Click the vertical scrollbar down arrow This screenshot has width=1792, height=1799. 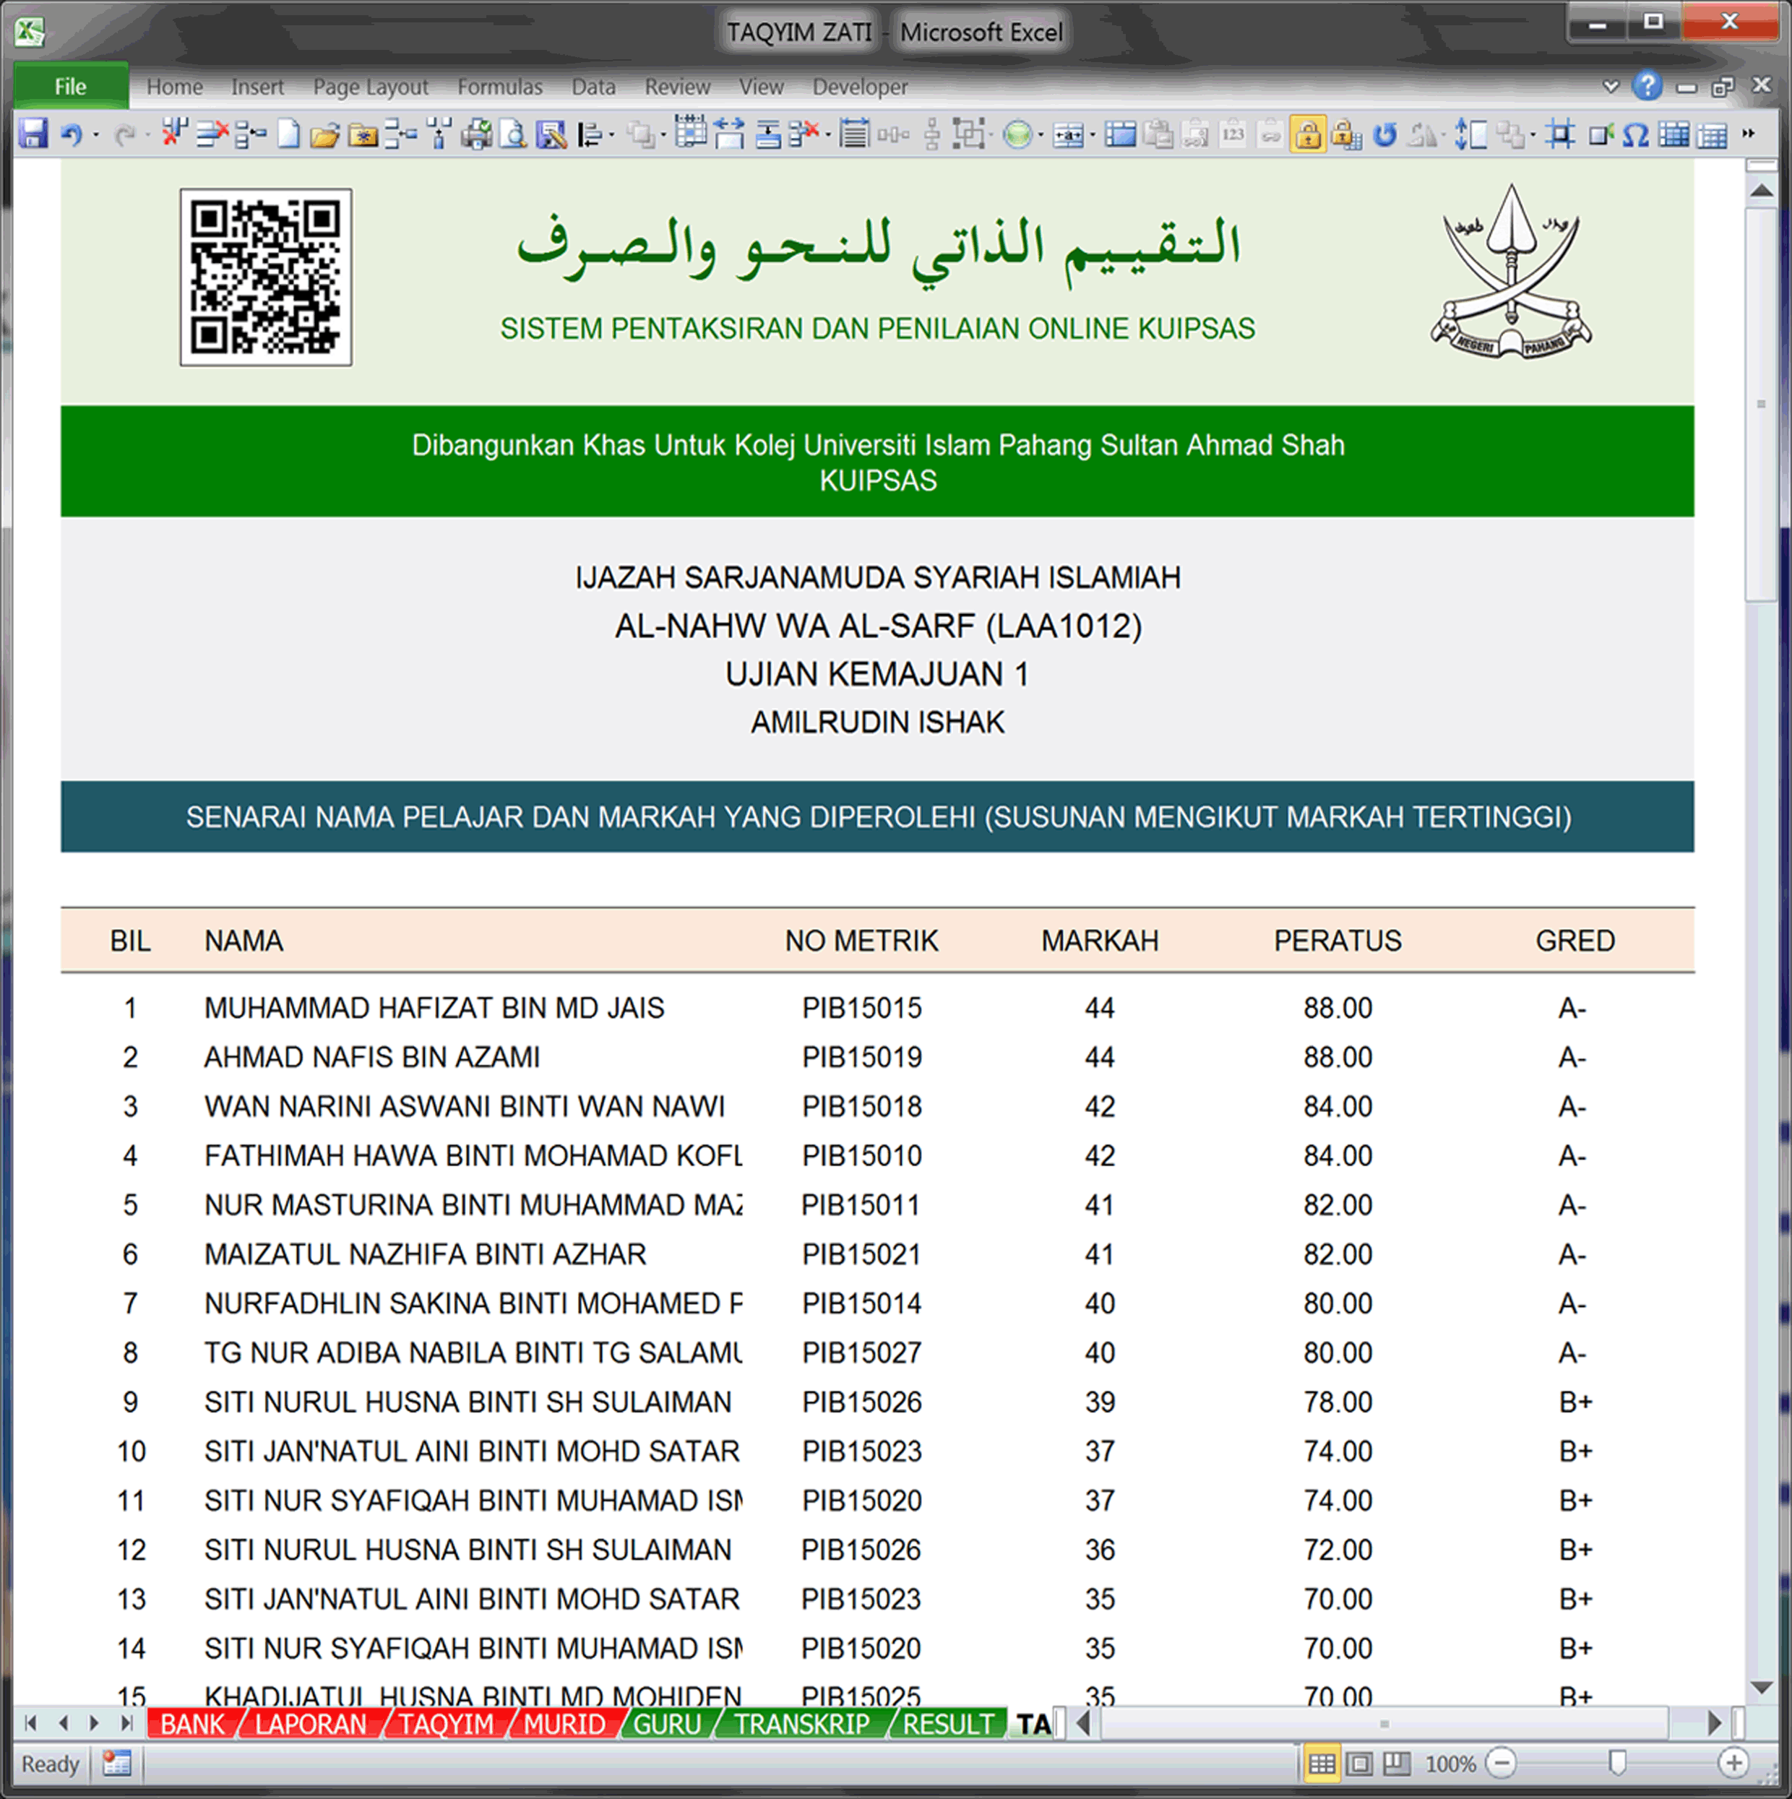1761,1688
